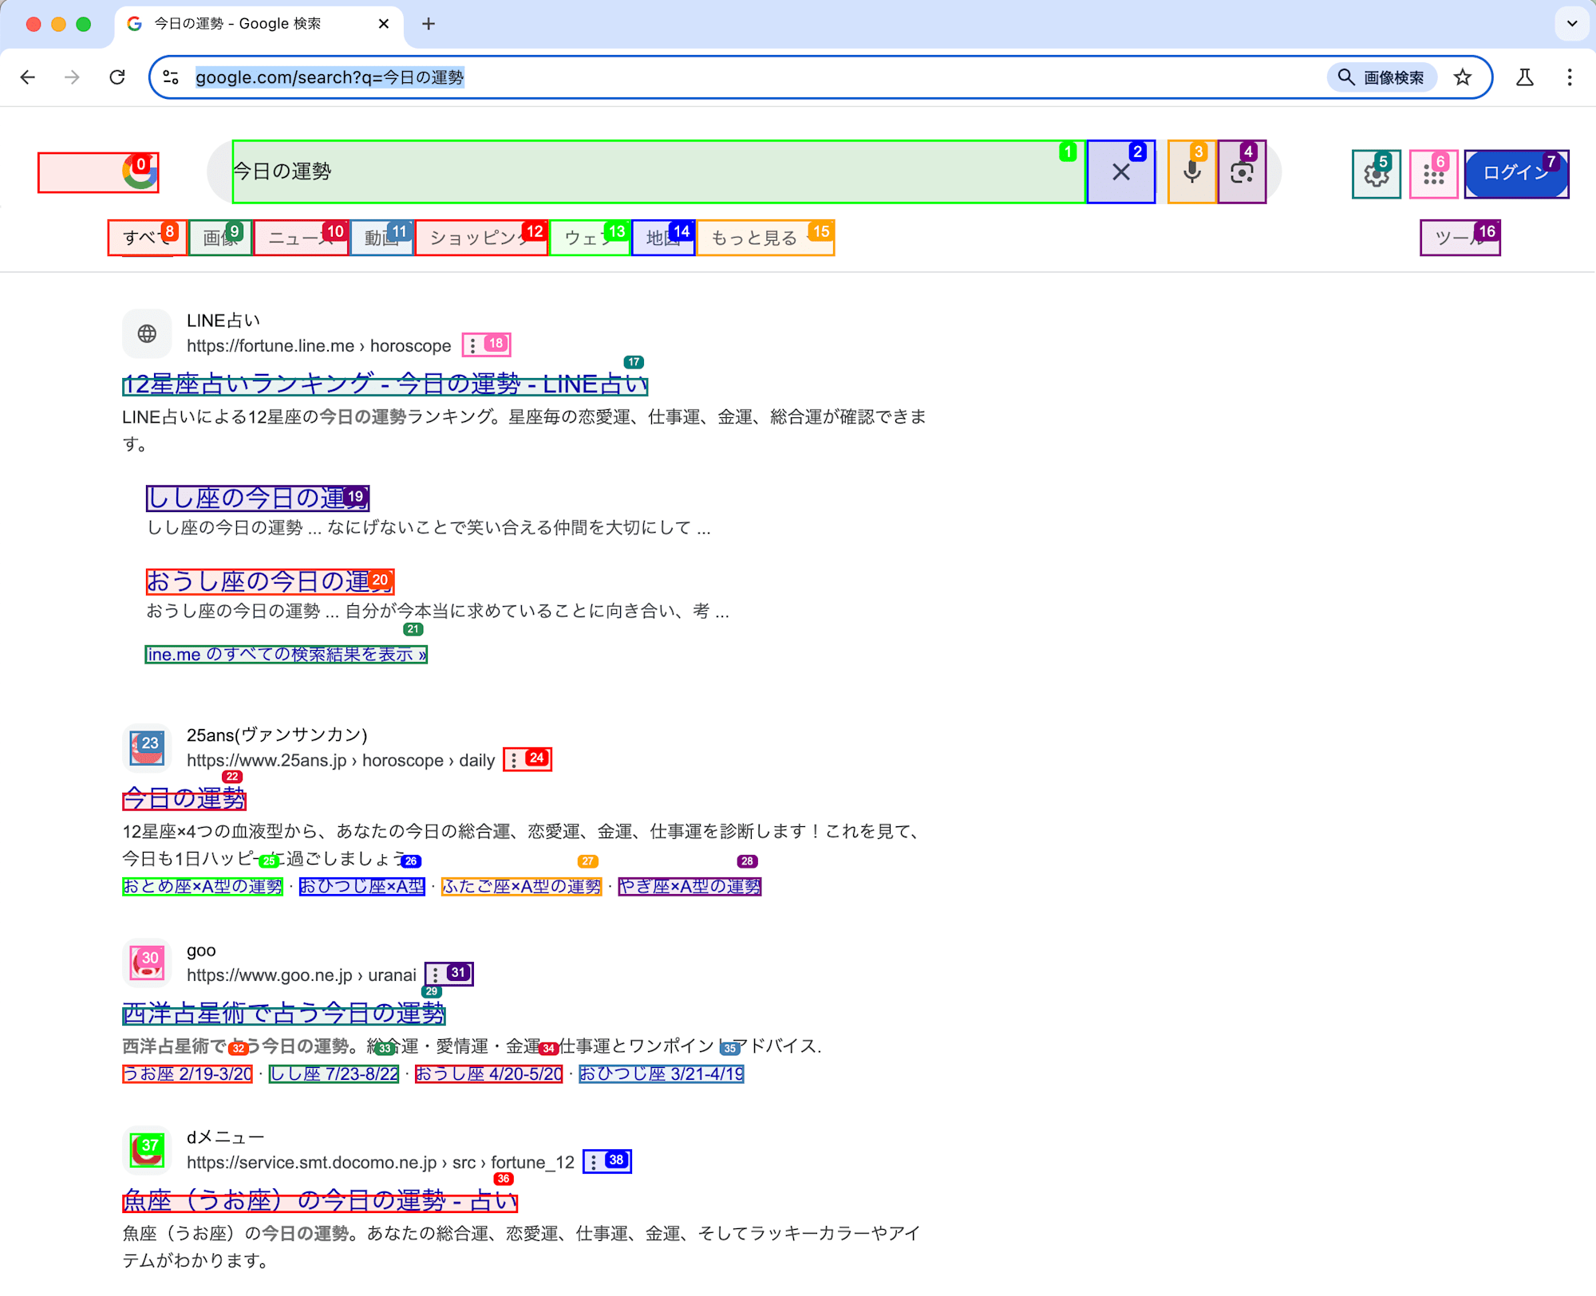Image resolution: width=1596 pixels, height=1296 pixels.
Task: Open 25ans 今日の運勢 result title
Action: pyautogui.click(x=184, y=798)
